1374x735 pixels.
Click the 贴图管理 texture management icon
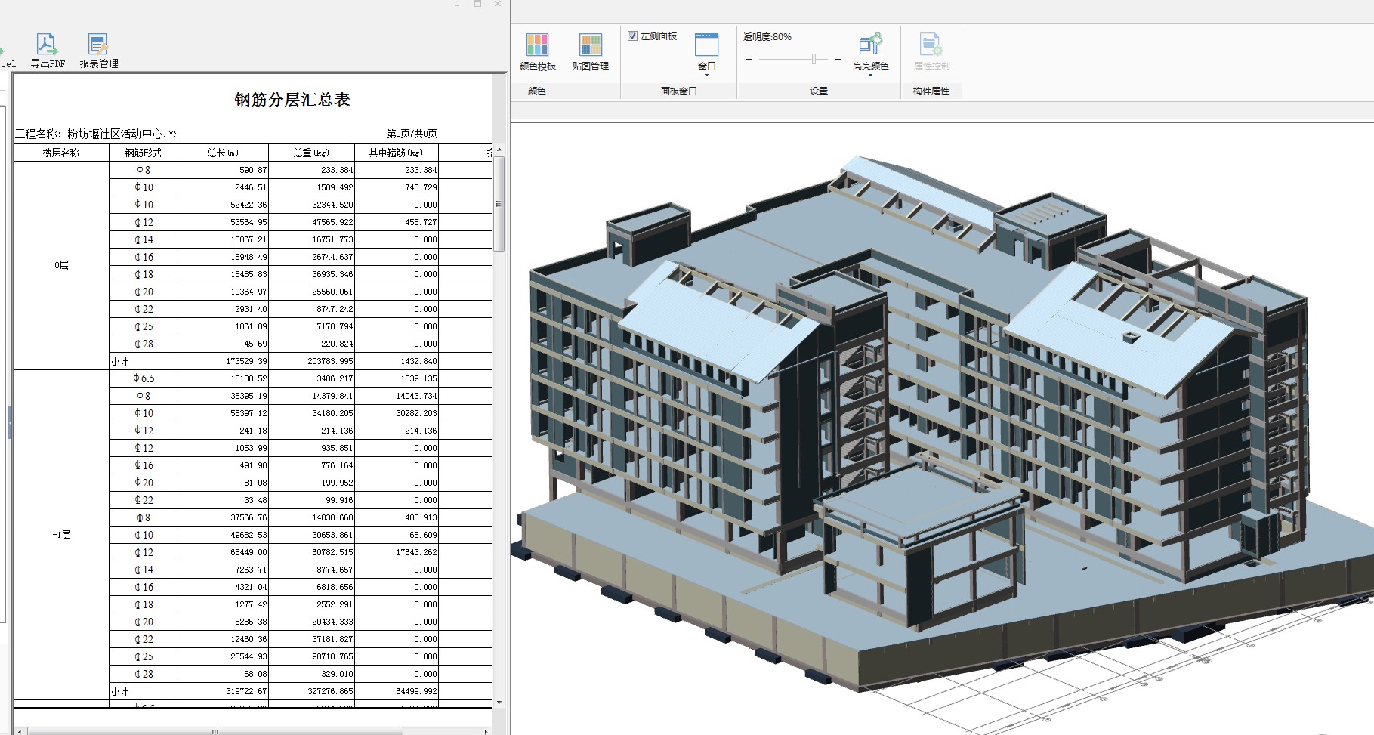(590, 45)
